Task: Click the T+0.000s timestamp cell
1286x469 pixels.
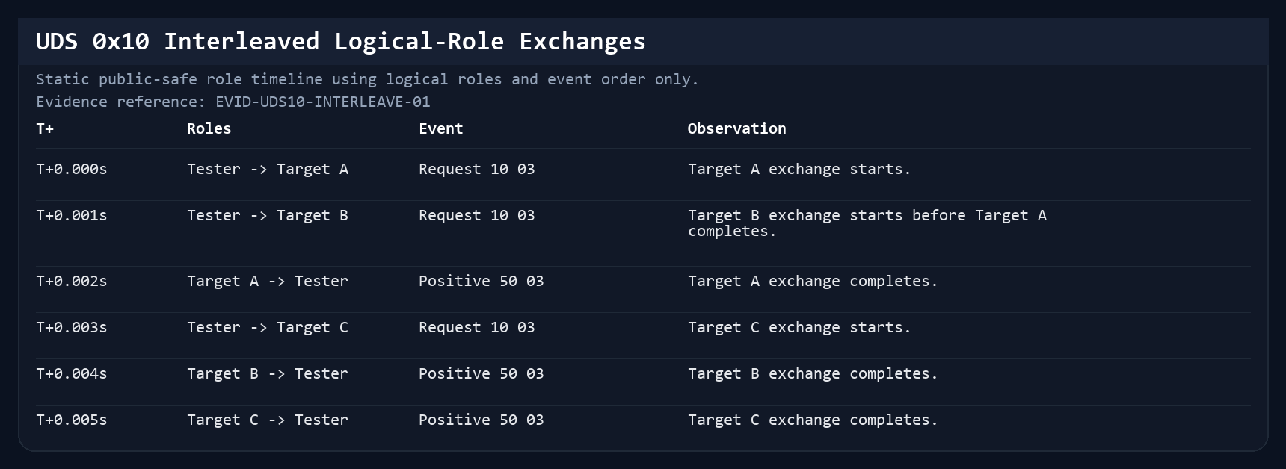Action: tap(72, 169)
